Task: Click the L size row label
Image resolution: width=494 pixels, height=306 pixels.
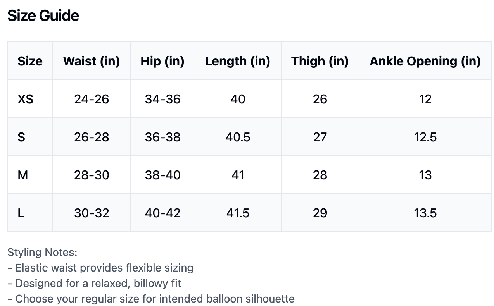Action: (21, 213)
